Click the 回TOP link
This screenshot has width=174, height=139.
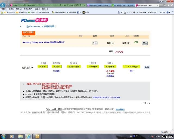147,103
